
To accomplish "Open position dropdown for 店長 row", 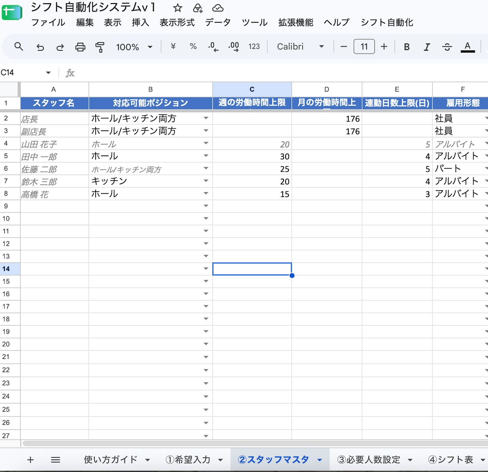I will (x=206, y=118).
